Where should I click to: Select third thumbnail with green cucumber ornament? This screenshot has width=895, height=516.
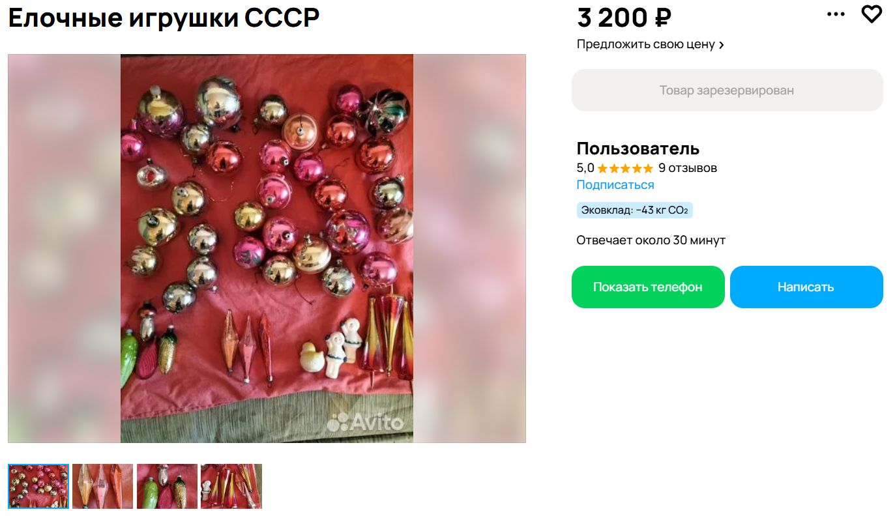(x=167, y=486)
